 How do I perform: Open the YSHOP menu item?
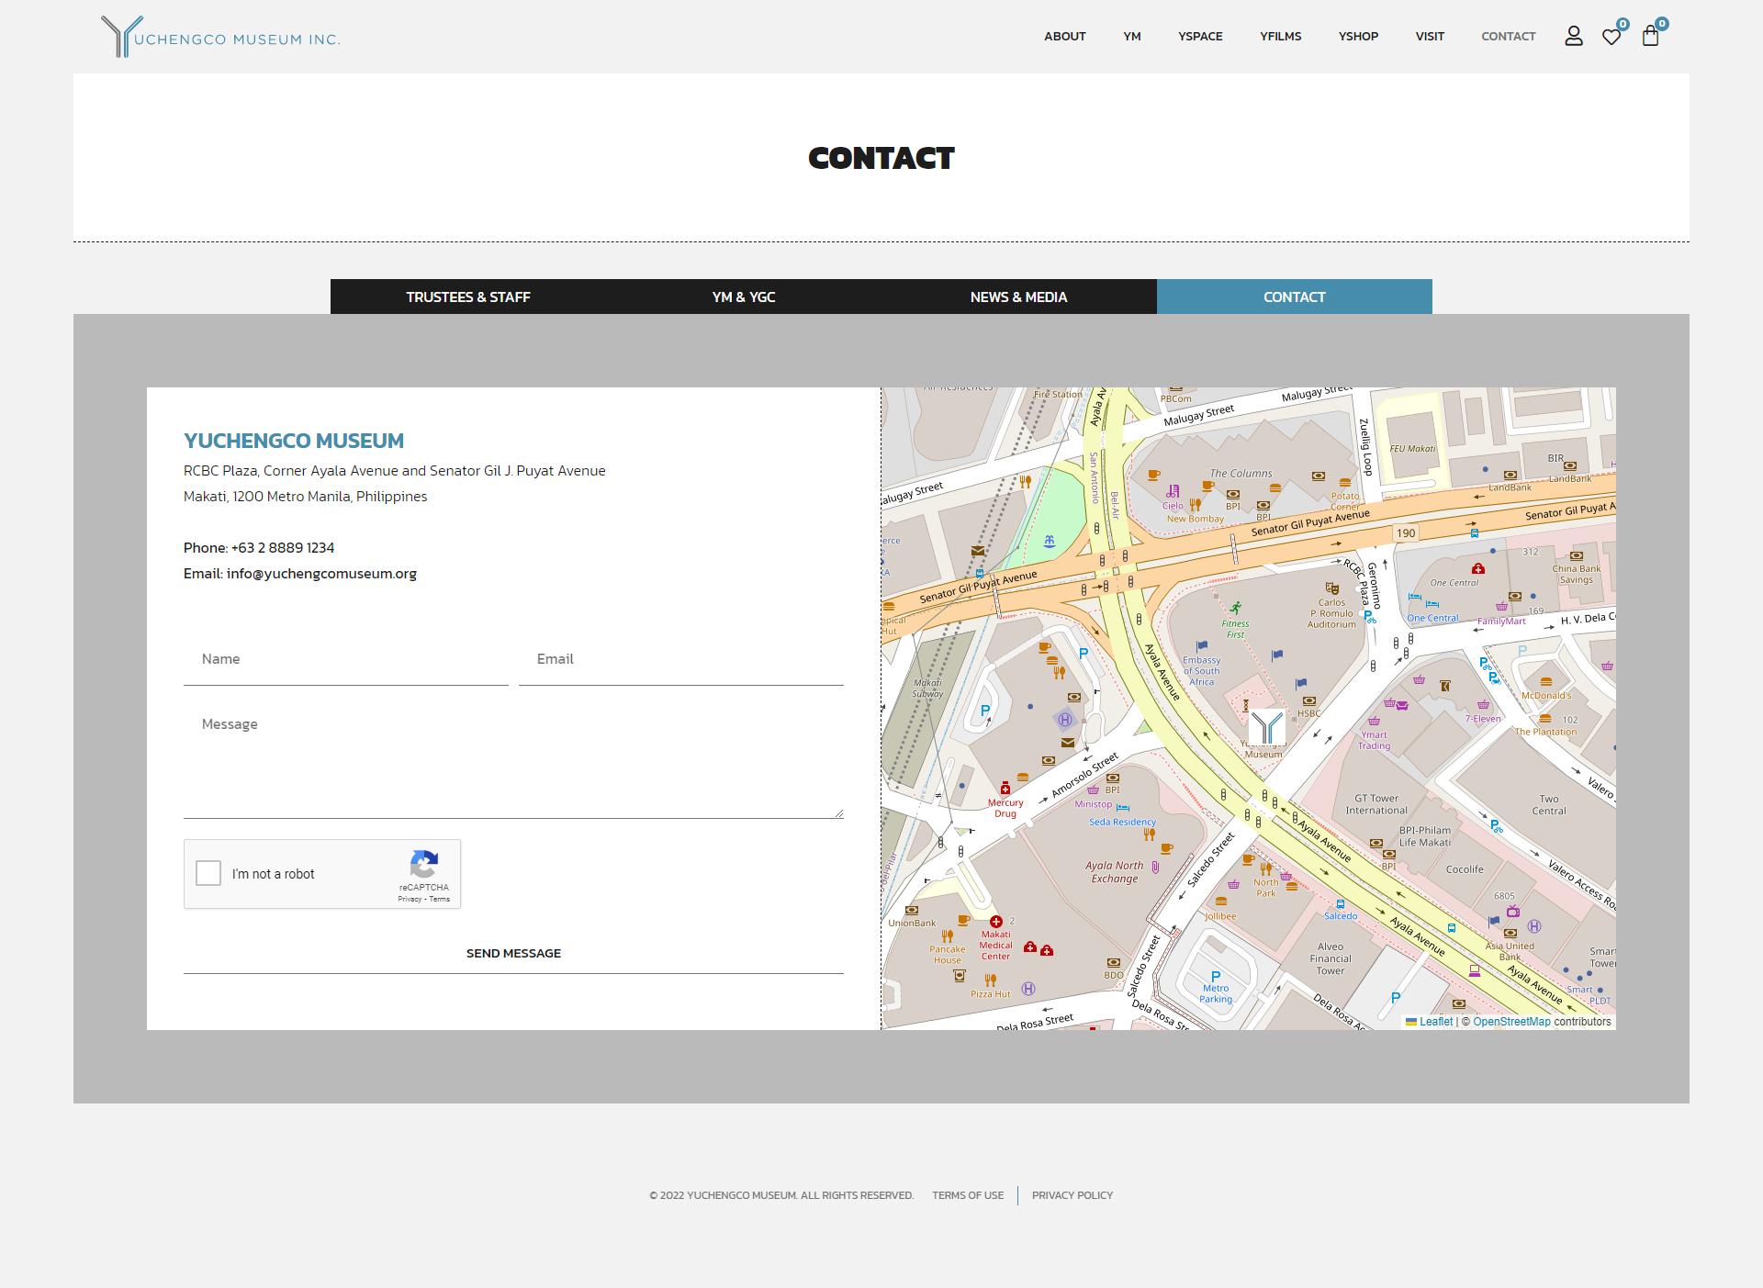click(x=1358, y=37)
